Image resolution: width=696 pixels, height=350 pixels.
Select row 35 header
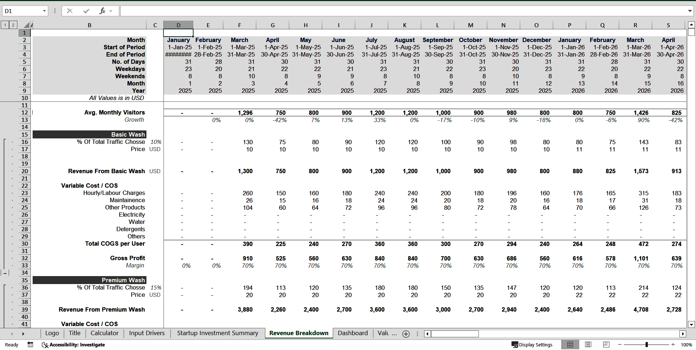(x=25, y=280)
